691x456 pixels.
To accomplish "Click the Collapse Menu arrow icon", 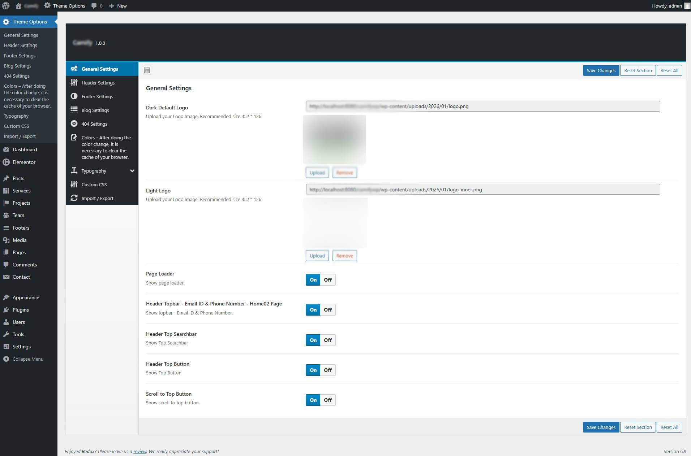I will pyautogui.click(x=6, y=359).
